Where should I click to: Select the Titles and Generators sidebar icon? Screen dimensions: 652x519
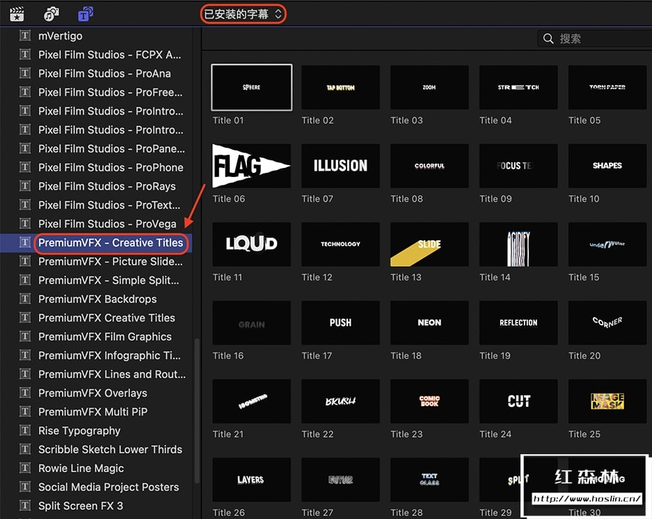86,14
